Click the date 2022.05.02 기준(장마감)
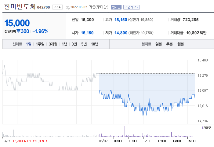This screenshot has width=214, height=147. [x=89, y=7]
